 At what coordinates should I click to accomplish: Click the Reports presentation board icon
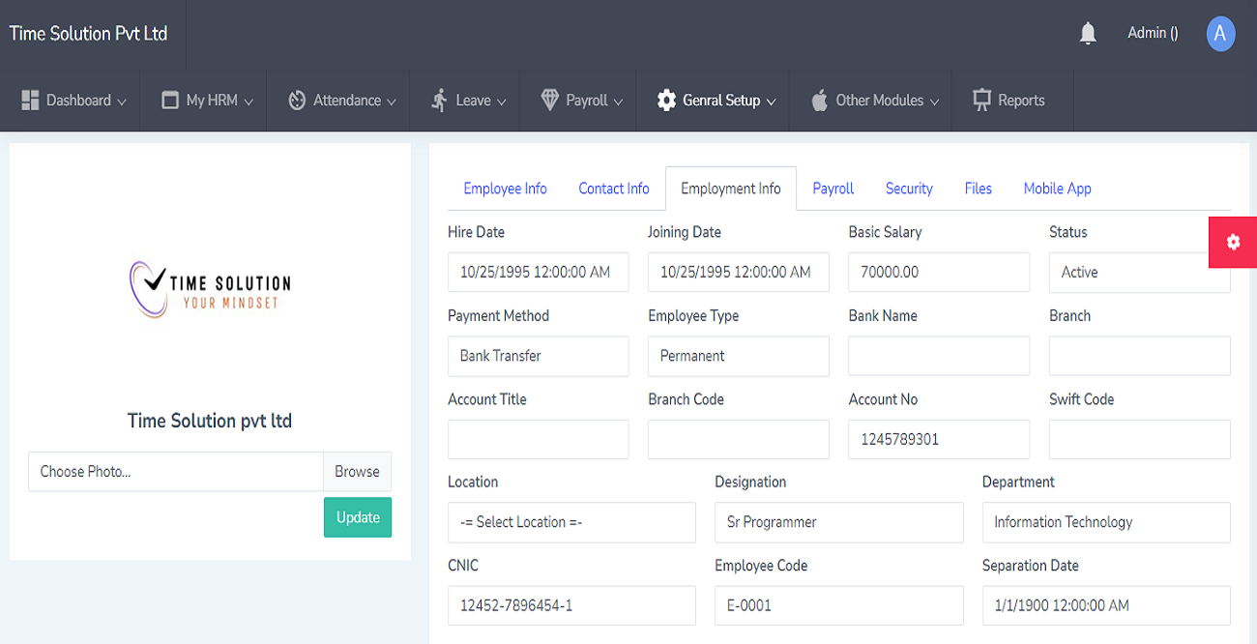(982, 101)
